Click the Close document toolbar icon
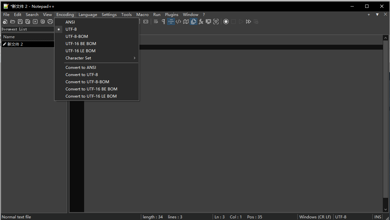 35,22
